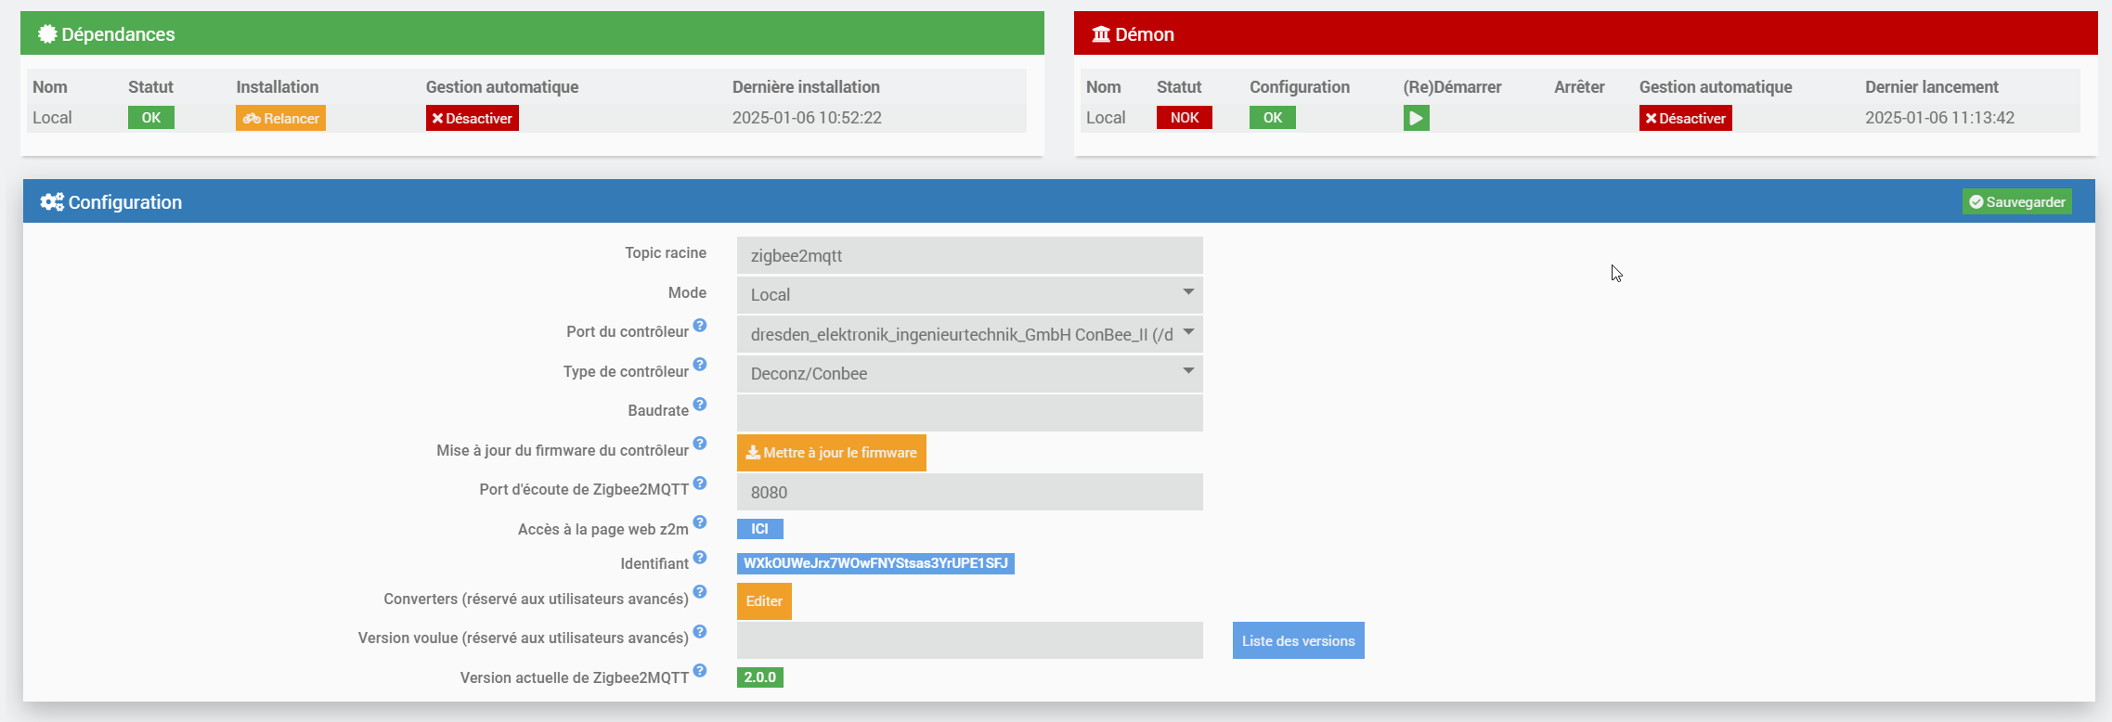This screenshot has width=2112, height=722.
Task: Click the Démon Configuration OK badge
Action: (1273, 118)
